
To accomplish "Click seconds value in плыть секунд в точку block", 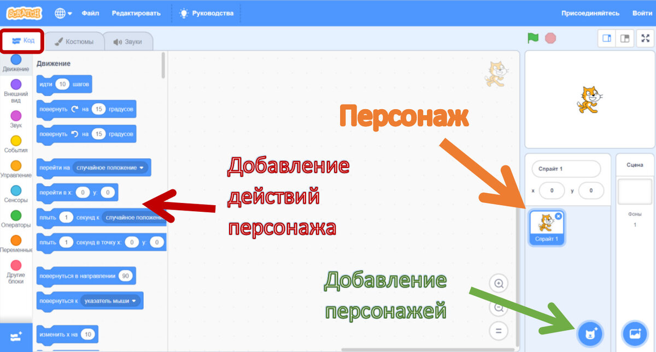I will point(66,242).
